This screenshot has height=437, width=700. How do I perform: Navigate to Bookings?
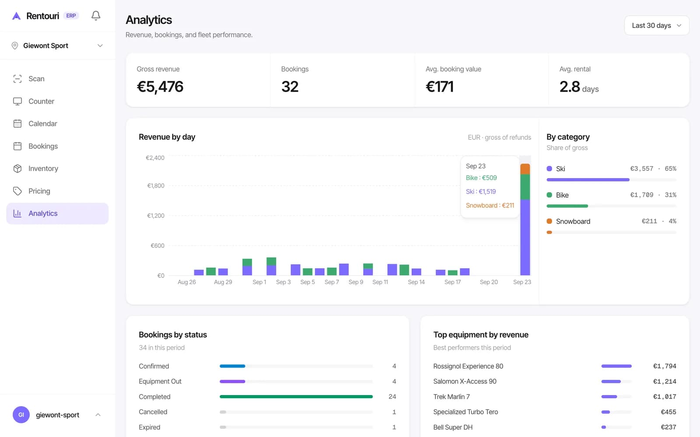[x=57, y=146]
